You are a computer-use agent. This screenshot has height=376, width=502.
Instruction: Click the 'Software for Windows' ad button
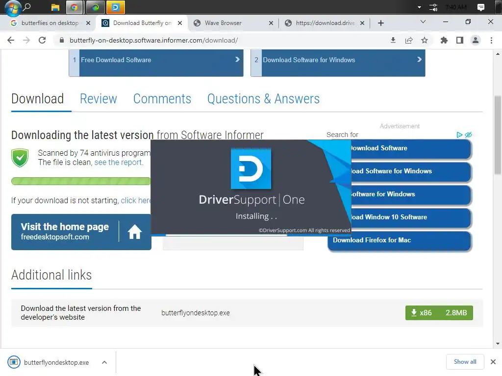411,194
